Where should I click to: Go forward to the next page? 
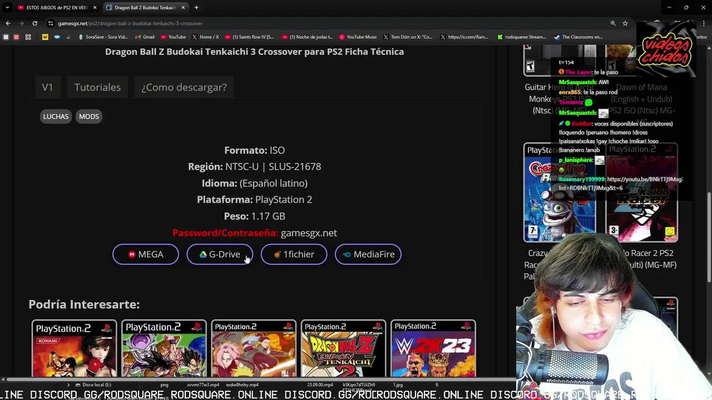pos(21,23)
